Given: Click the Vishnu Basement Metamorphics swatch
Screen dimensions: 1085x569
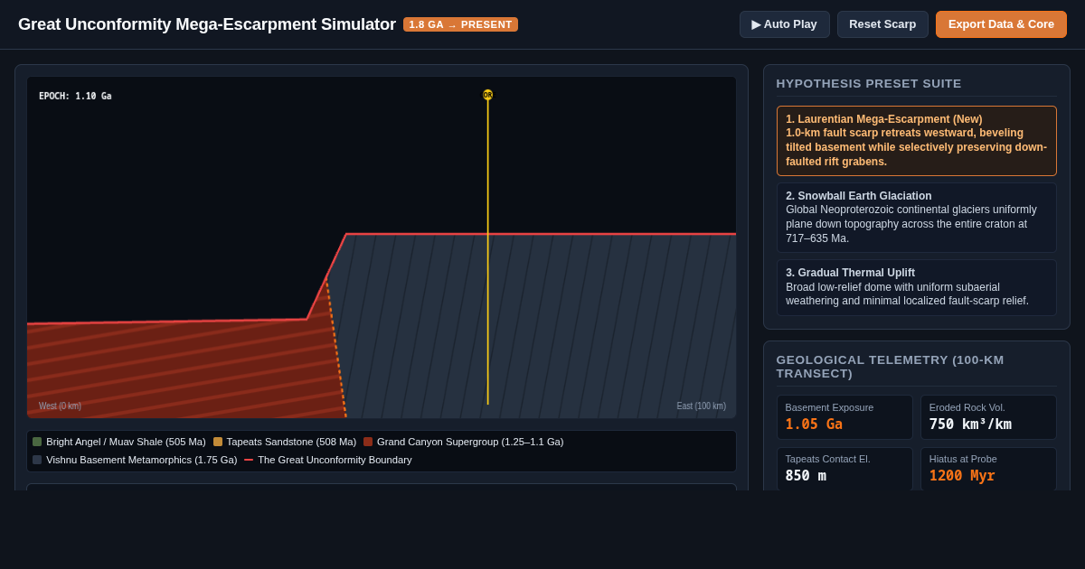Looking at the screenshot, I should [37, 460].
